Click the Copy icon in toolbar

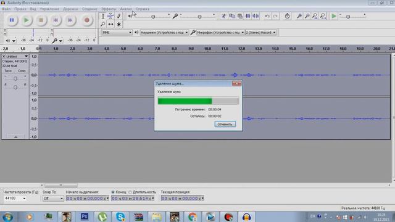tap(232, 16)
